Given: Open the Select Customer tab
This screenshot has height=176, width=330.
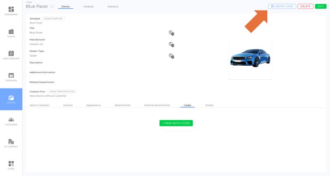Looking at the screenshot, I should coord(39,105).
